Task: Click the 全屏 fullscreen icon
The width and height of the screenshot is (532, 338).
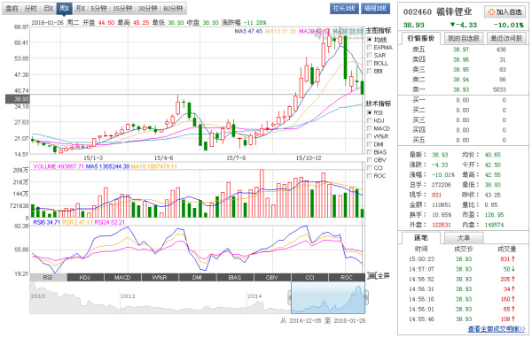Action: [x=372, y=276]
